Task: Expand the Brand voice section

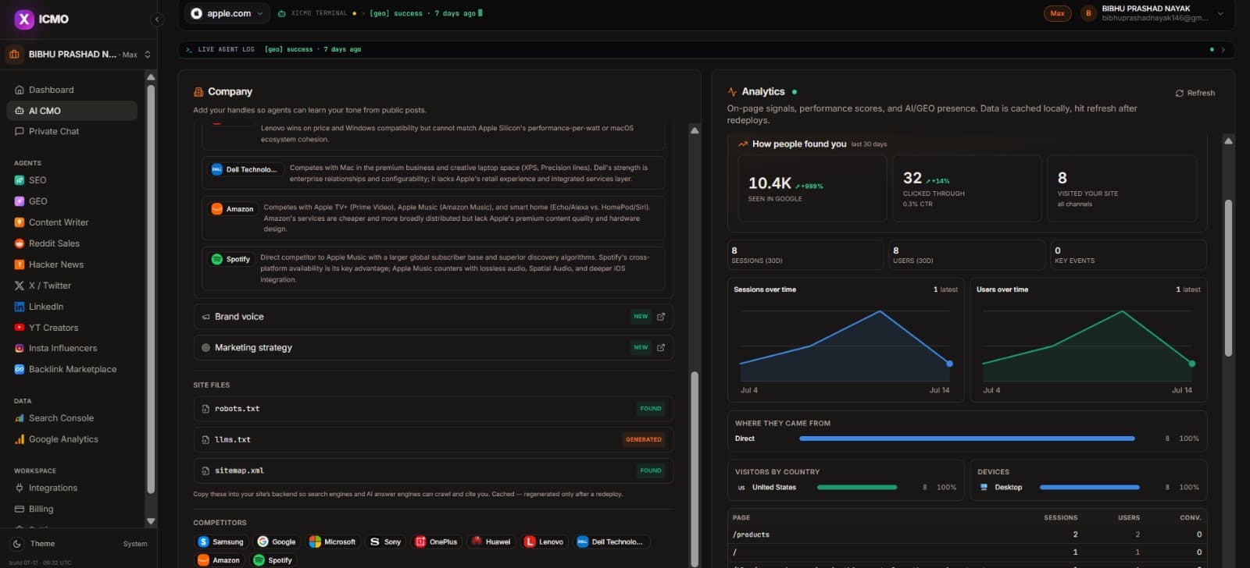Action: 434,317
